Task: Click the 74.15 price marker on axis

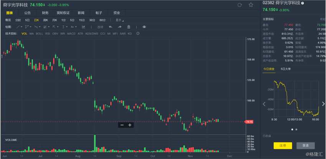Action: (x=249, y=122)
